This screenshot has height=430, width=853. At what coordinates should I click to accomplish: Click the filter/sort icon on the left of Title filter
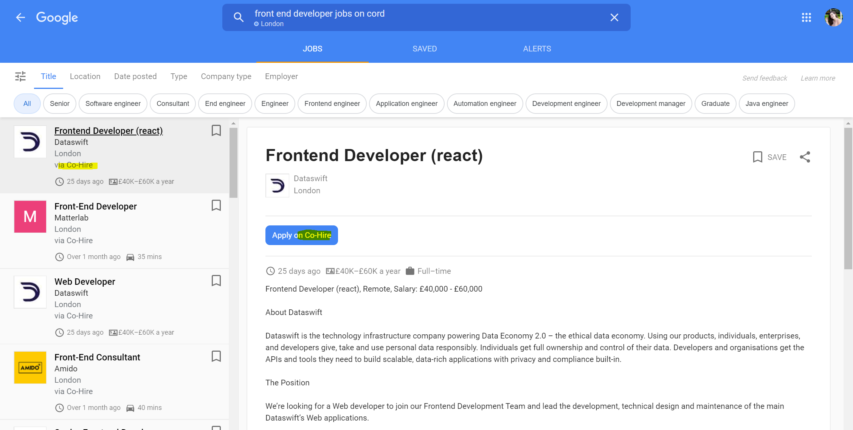21,76
